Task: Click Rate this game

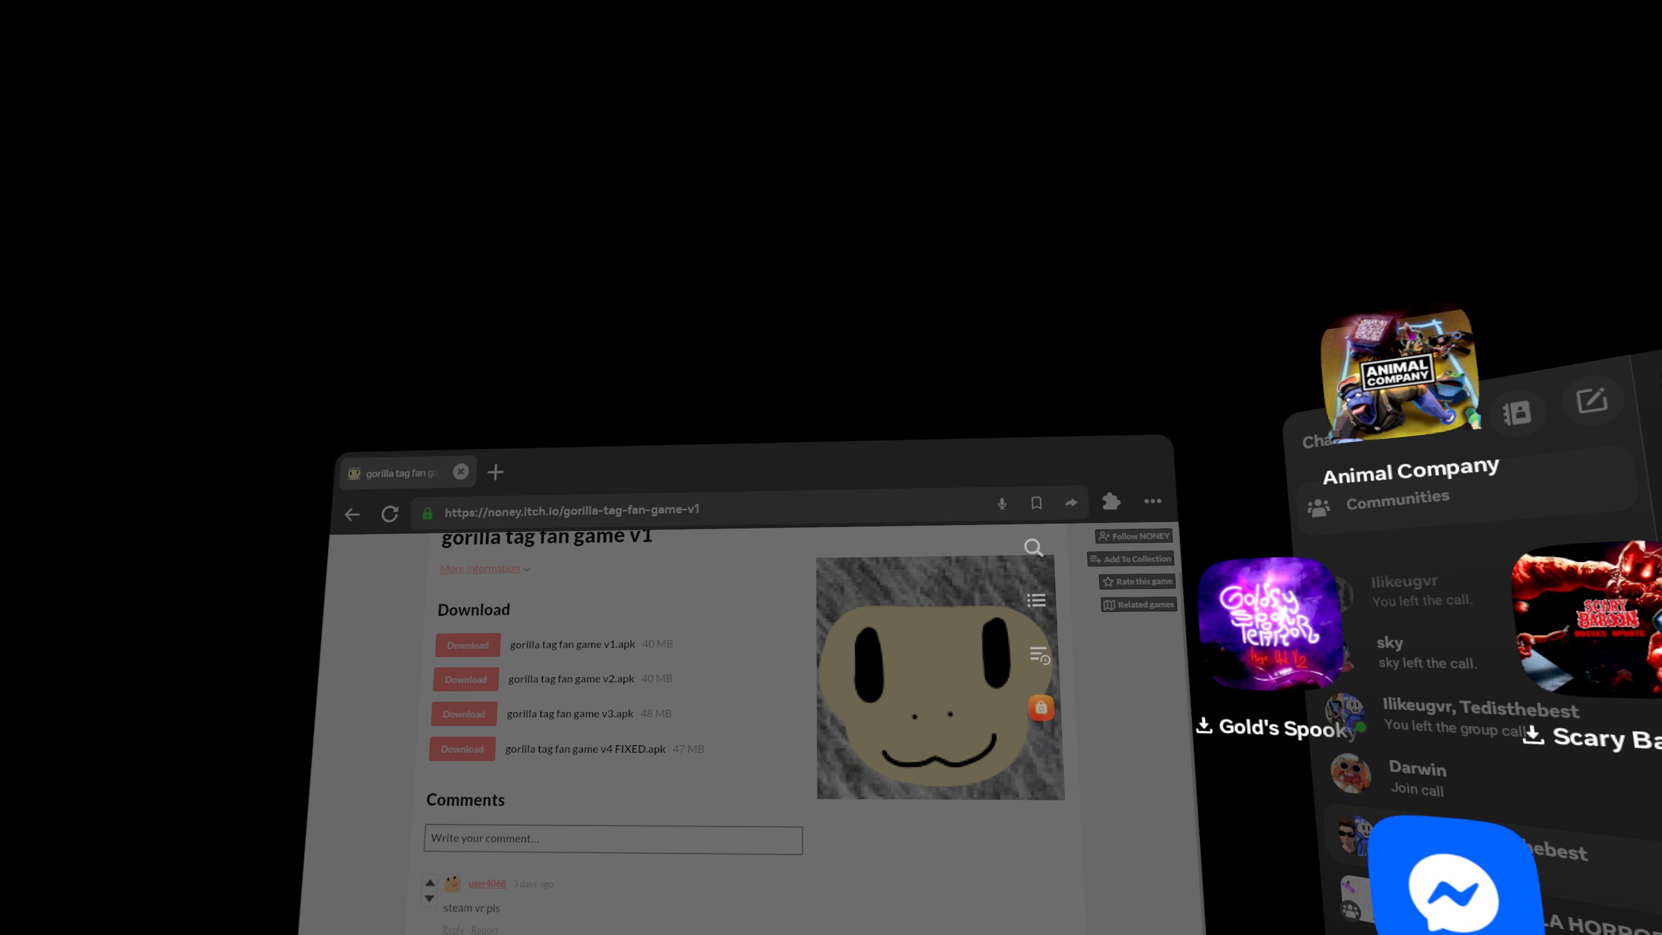Action: tap(1137, 581)
